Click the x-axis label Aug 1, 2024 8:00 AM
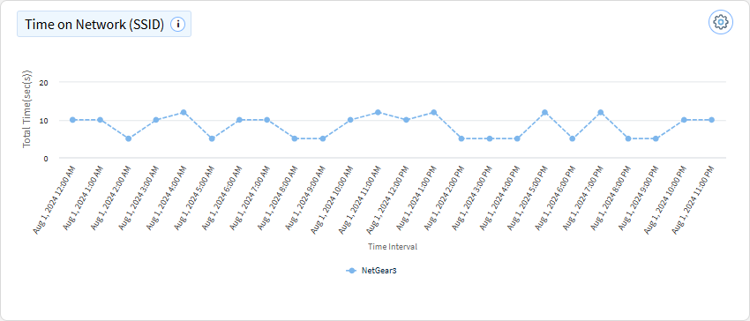The width and height of the screenshot is (750, 321). [276, 198]
